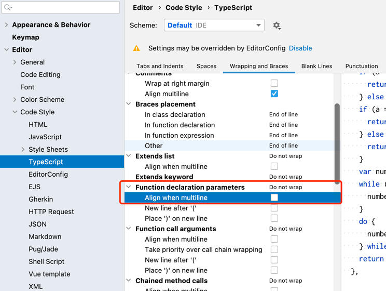386x291 pixels.
Task: Select Gherkin code style
Action: coord(41,199)
